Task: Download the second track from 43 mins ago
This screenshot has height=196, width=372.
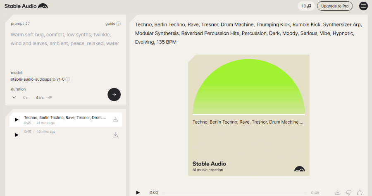Action: click(115, 135)
